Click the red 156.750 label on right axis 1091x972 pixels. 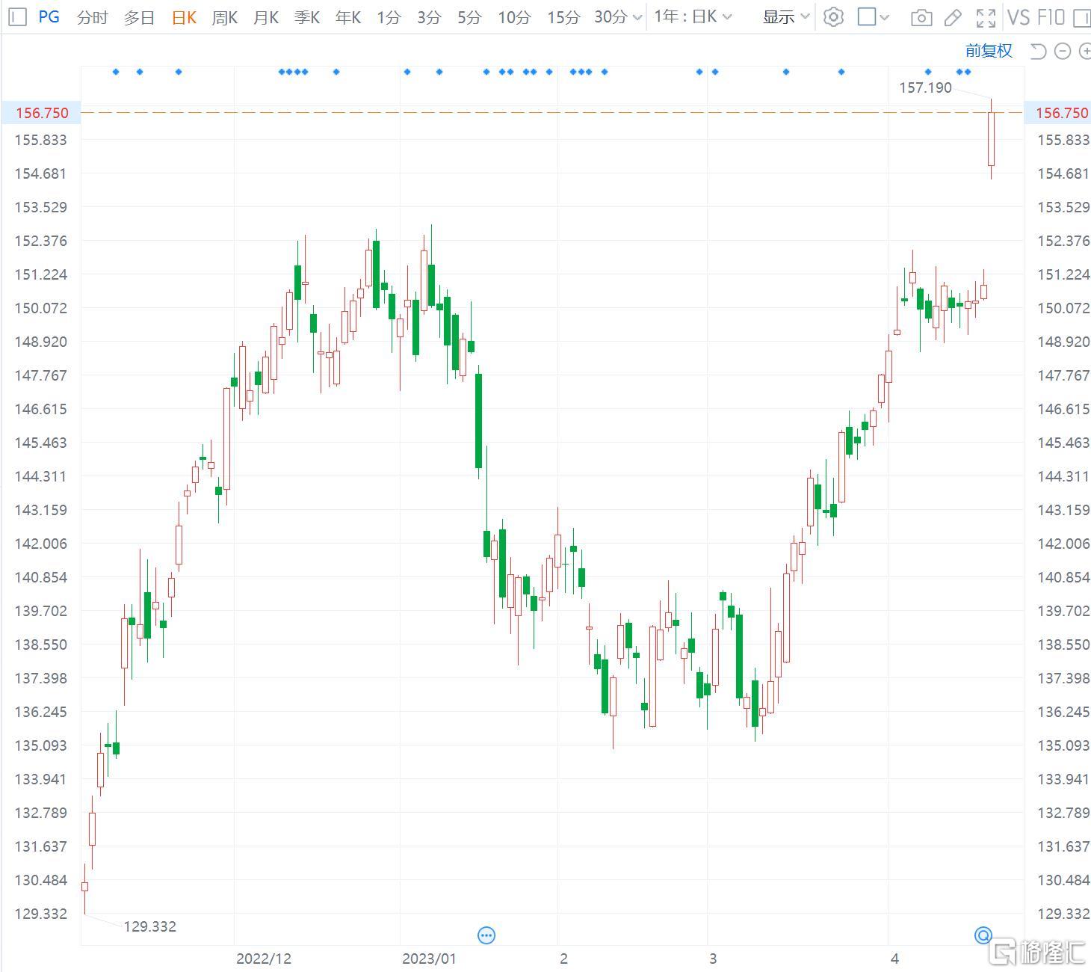(1062, 113)
